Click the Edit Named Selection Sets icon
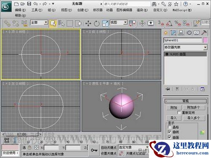 point(196,23)
